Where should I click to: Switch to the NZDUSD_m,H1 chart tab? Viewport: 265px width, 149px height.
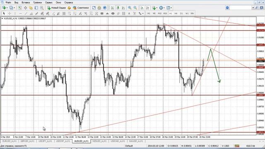(x=99, y=141)
